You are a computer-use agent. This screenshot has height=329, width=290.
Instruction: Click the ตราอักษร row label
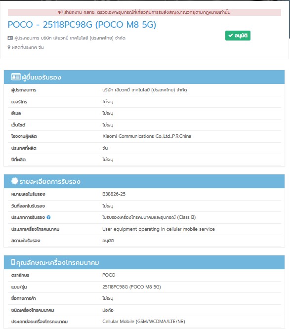20,275
